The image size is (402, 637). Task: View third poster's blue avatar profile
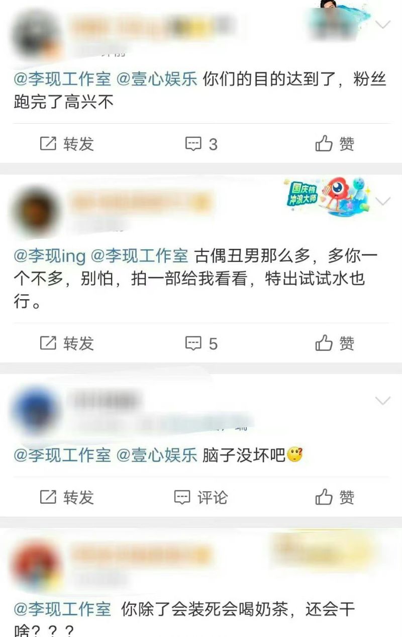35,410
